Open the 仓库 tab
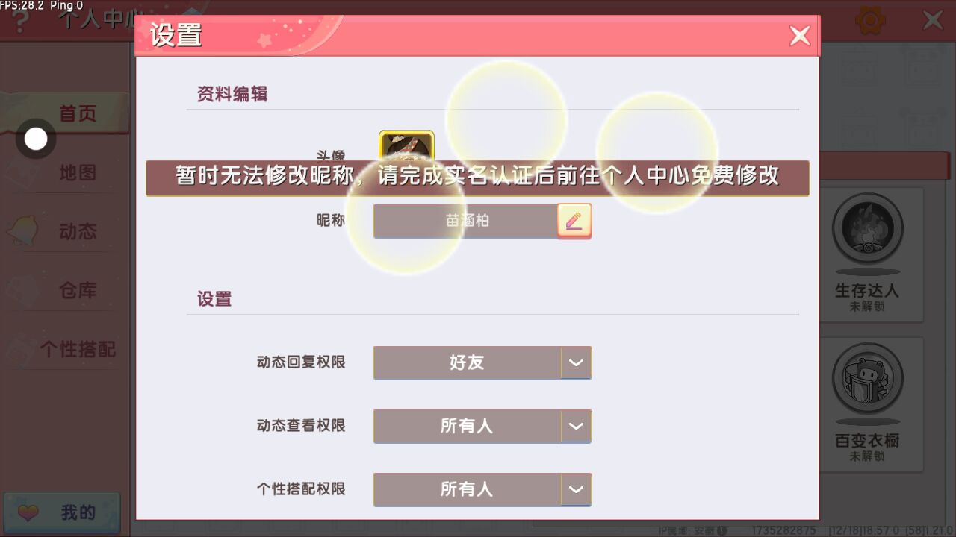 (x=78, y=290)
